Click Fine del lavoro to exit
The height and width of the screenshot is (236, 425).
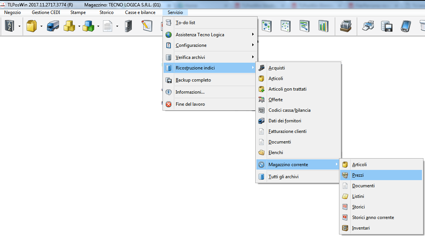[190, 104]
